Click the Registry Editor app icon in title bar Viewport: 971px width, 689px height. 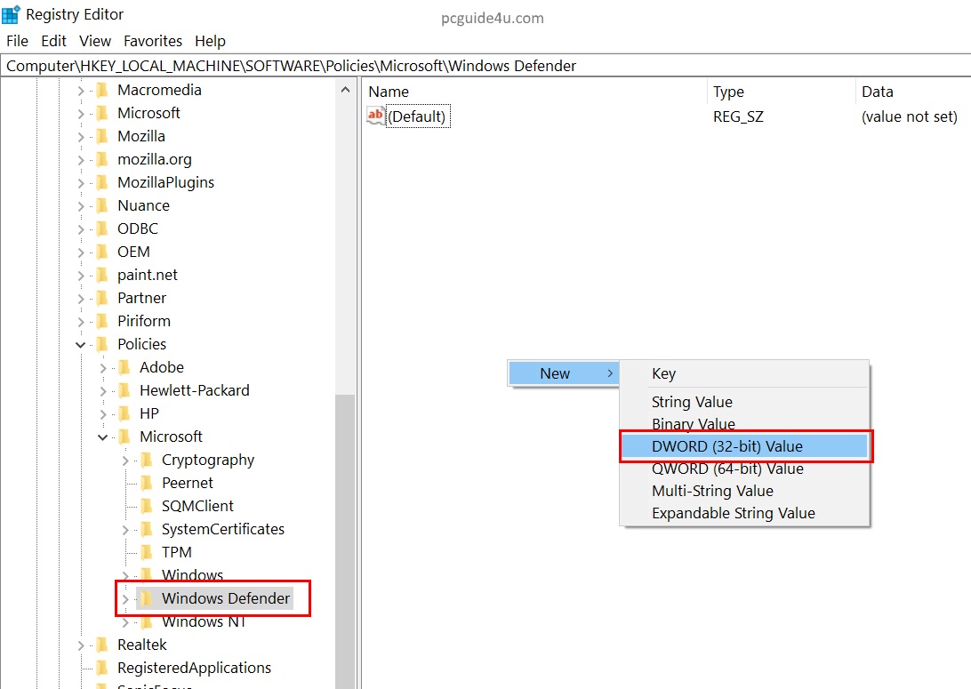tap(12, 15)
